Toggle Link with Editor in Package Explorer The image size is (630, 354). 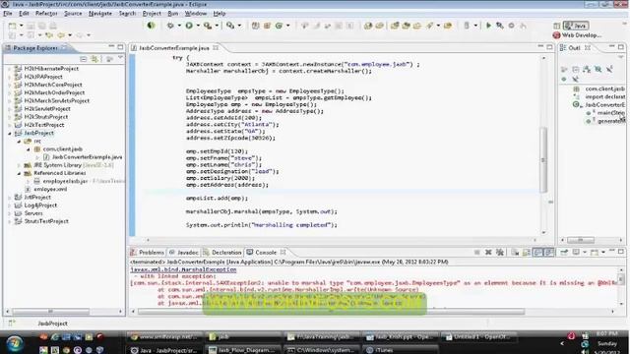pyautogui.click(x=94, y=59)
